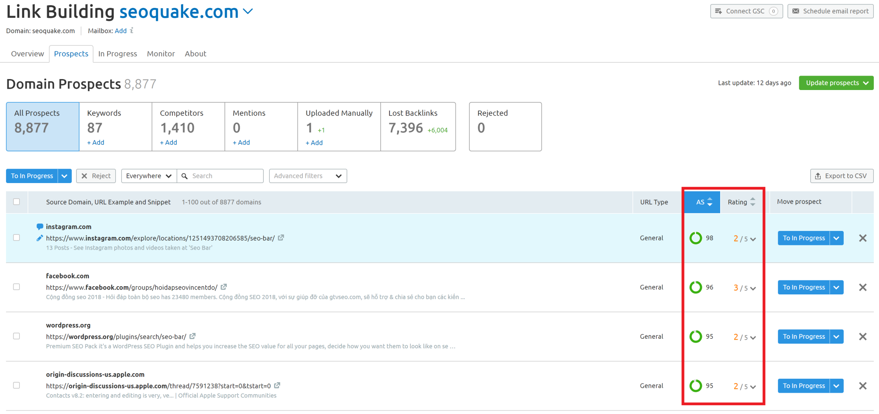Select the Rejected prospects card
Screen dimensions: 879x414
tap(505, 127)
